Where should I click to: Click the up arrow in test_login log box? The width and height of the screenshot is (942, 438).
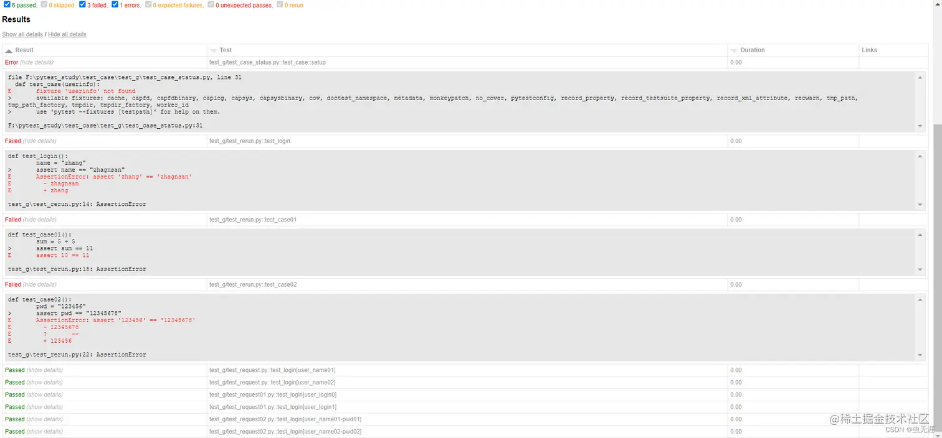pos(921,156)
